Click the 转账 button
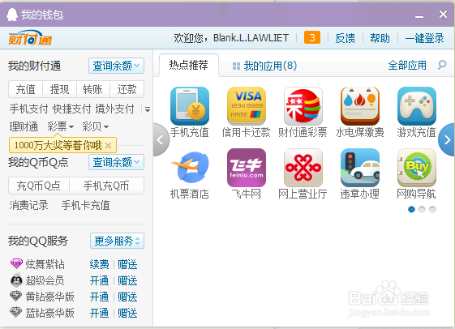Image resolution: width=455 pixels, height=329 pixels. click(x=92, y=89)
